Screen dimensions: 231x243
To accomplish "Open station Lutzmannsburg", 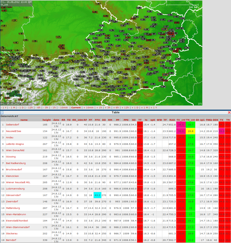I will [15, 189].
